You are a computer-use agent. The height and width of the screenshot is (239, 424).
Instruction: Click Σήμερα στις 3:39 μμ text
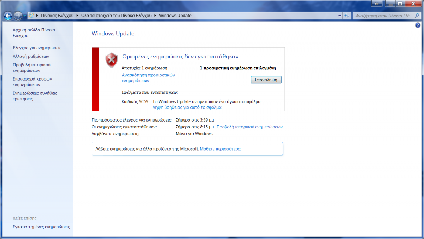coord(195,120)
